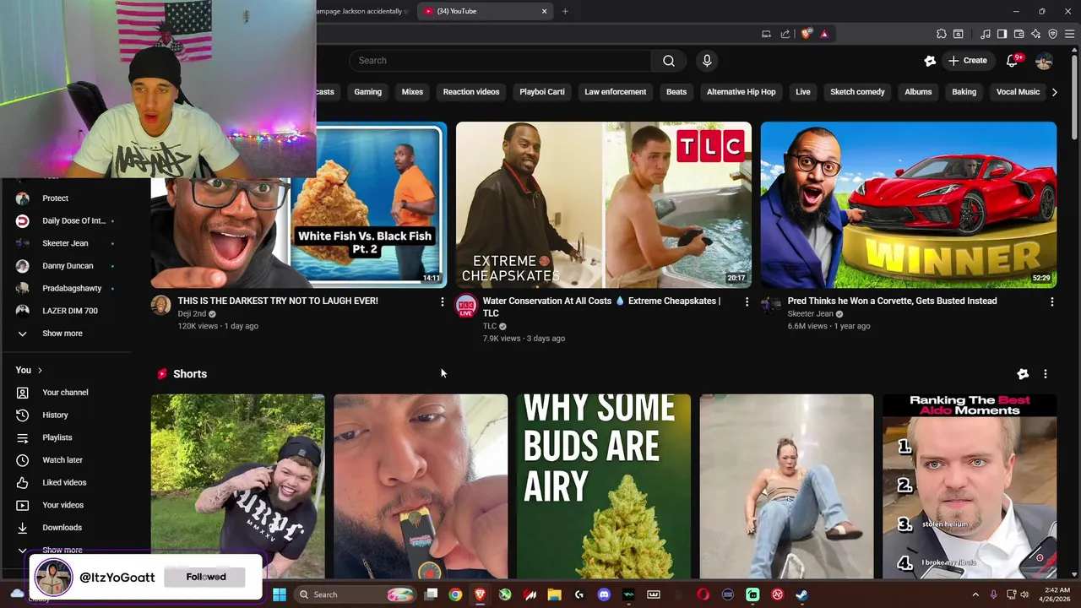1081x608 pixels.
Task: Click the share page icon in address bar
Action: [x=785, y=34]
